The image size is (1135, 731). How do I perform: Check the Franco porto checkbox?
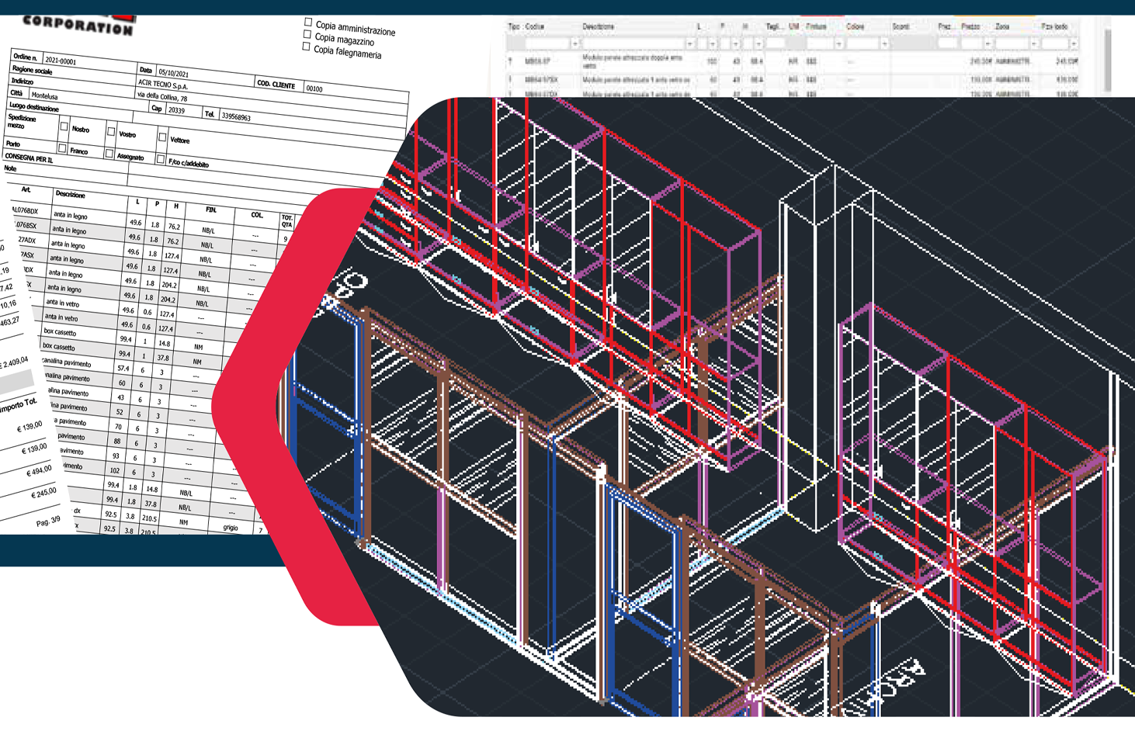tap(61, 147)
